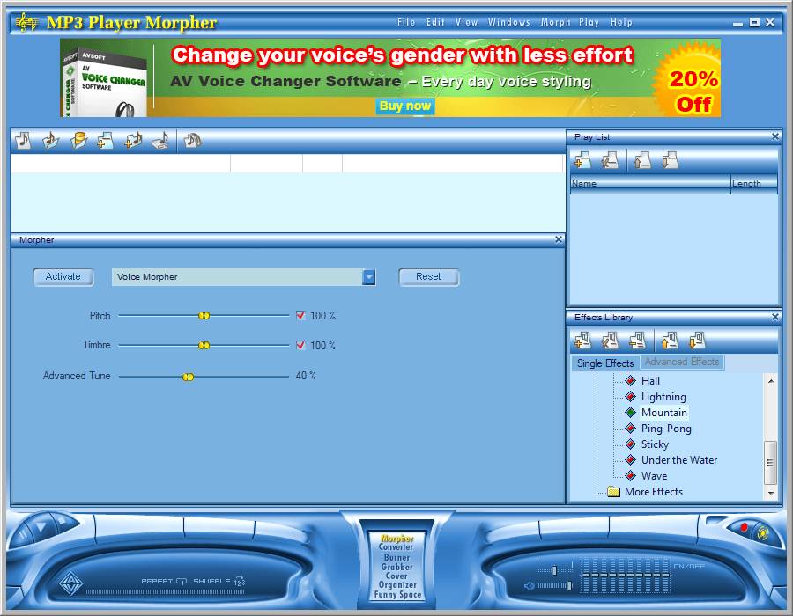The height and width of the screenshot is (616, 793).
Task: Select the Hall effect
Action: (x=650, y=381)
